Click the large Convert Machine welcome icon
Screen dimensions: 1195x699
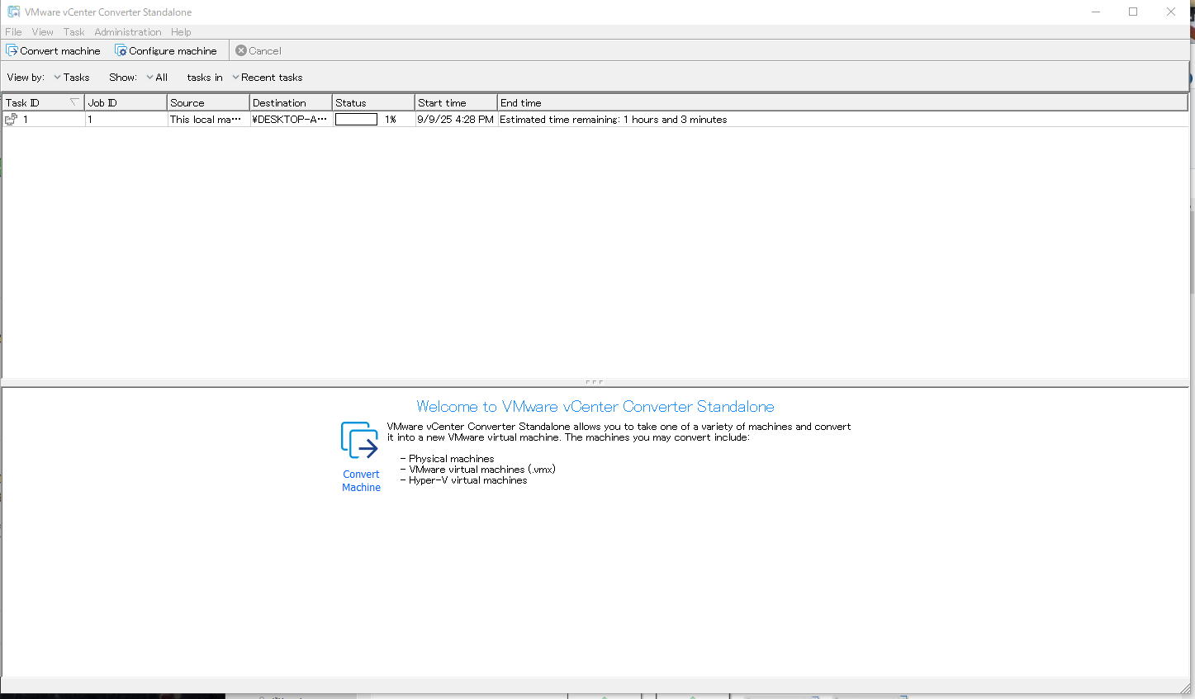click(359, 441)
